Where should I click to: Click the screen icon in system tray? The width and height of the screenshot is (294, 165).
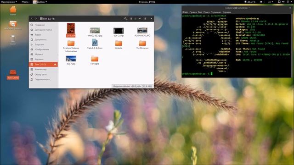(279, 2)
